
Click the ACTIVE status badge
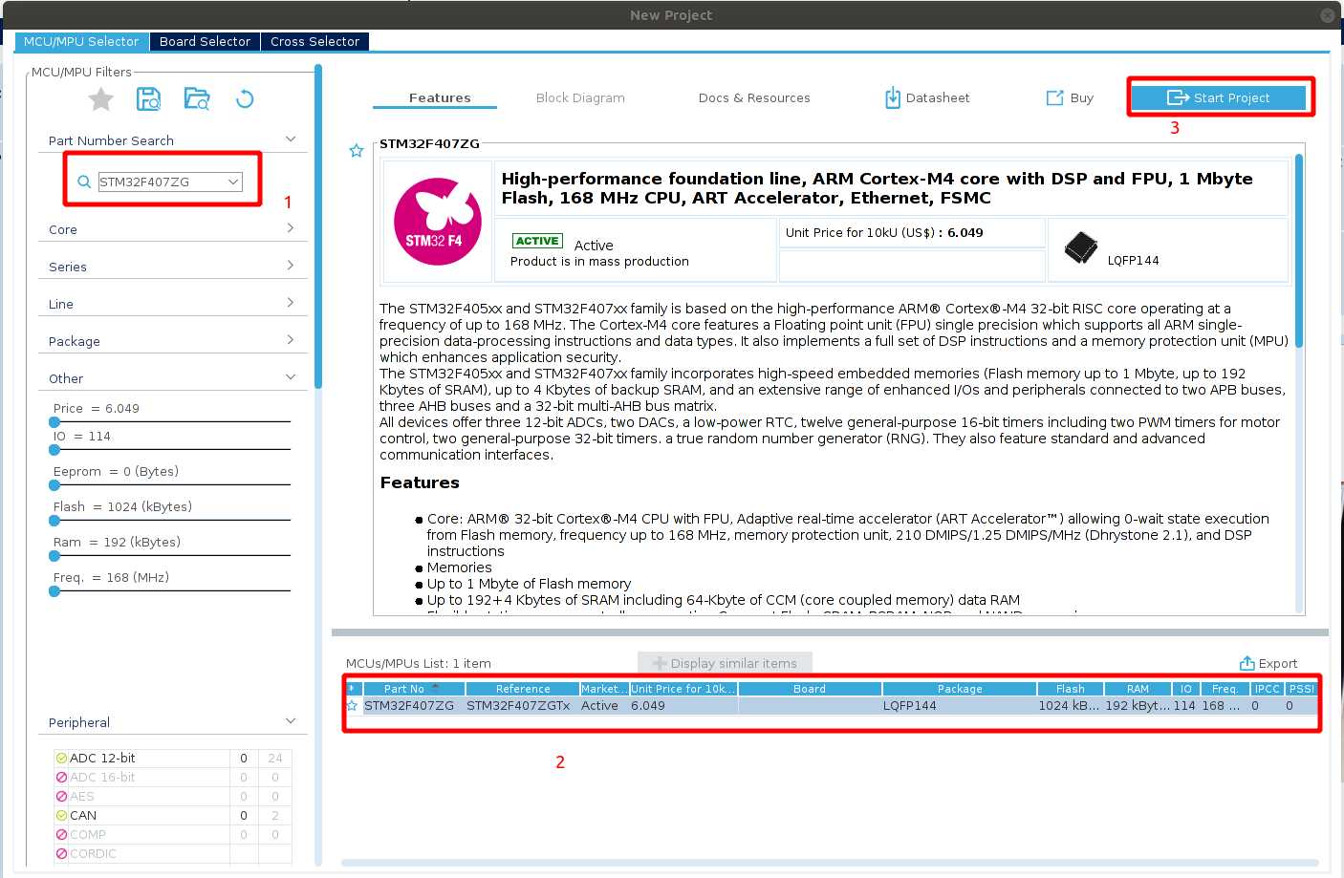(537, 241)
